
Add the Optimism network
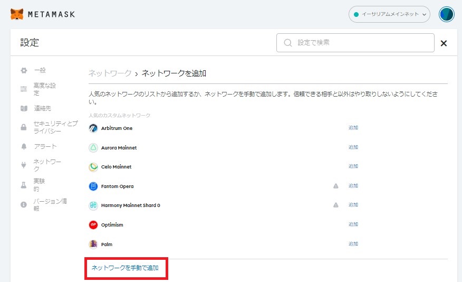(x=353, y=224)
